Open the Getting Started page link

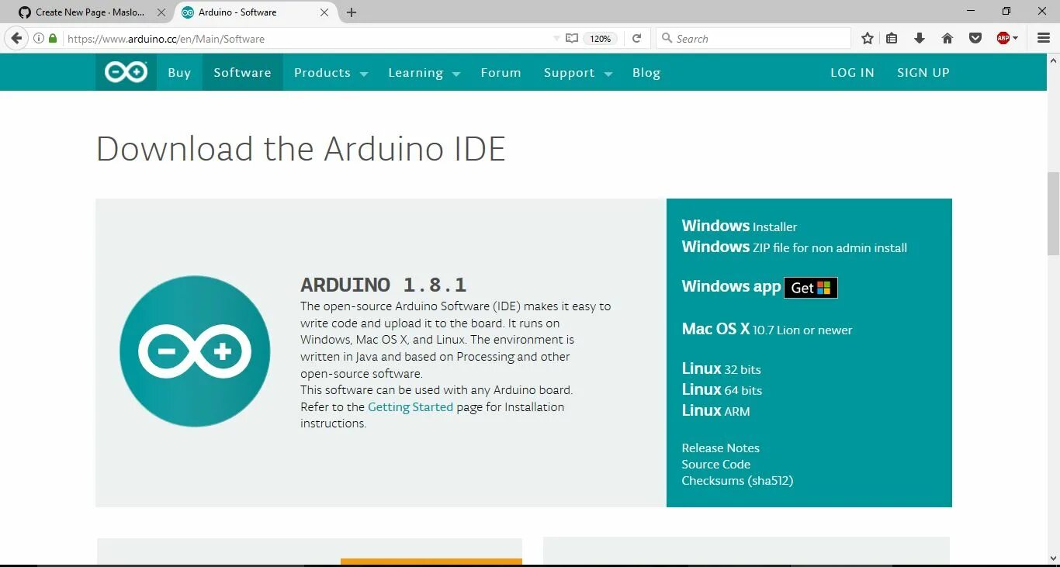tap(410, 406)
